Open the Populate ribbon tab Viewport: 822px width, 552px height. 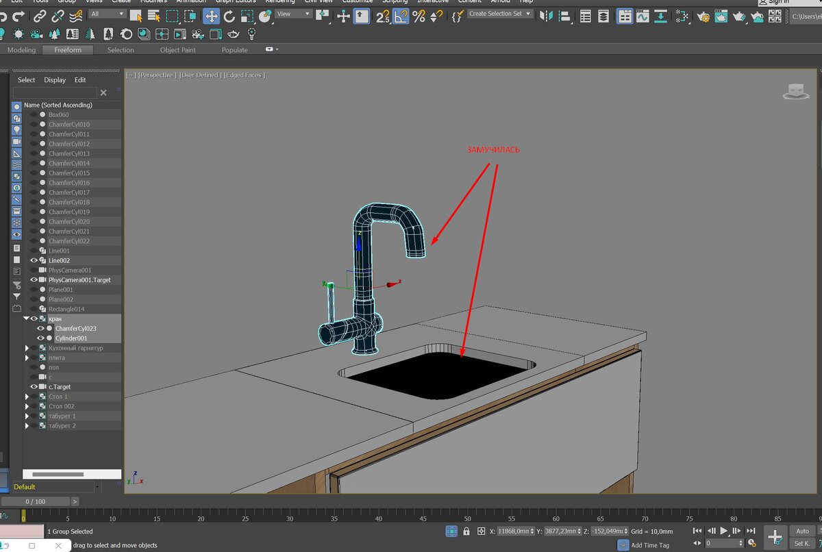234,50
